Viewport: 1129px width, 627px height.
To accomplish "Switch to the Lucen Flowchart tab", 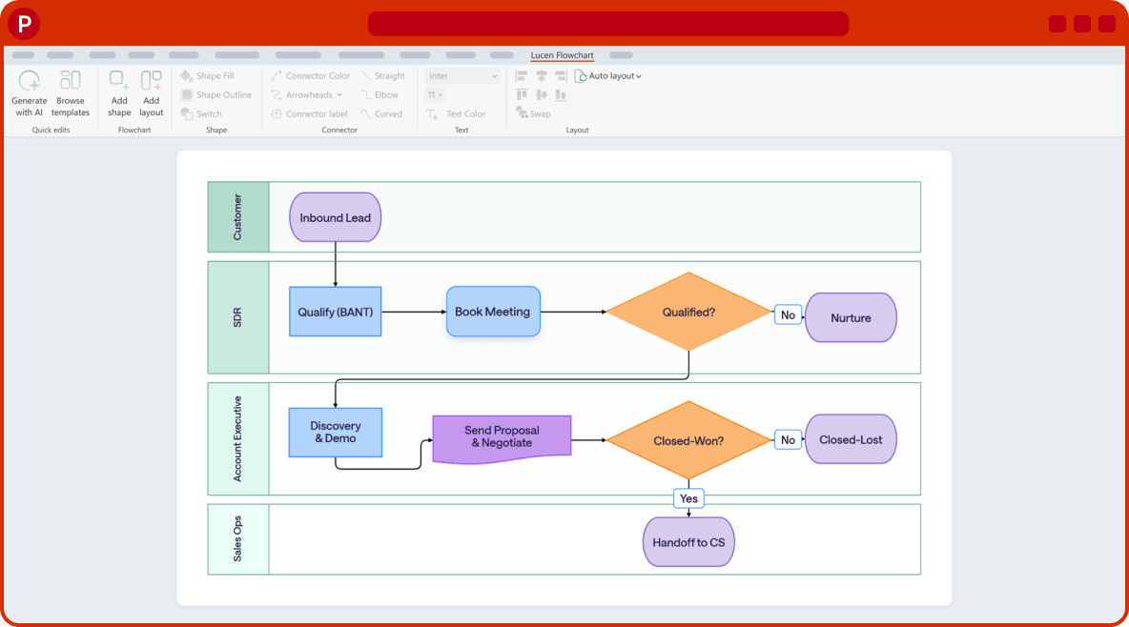I will pyautogui.click(x=563, y=54).
